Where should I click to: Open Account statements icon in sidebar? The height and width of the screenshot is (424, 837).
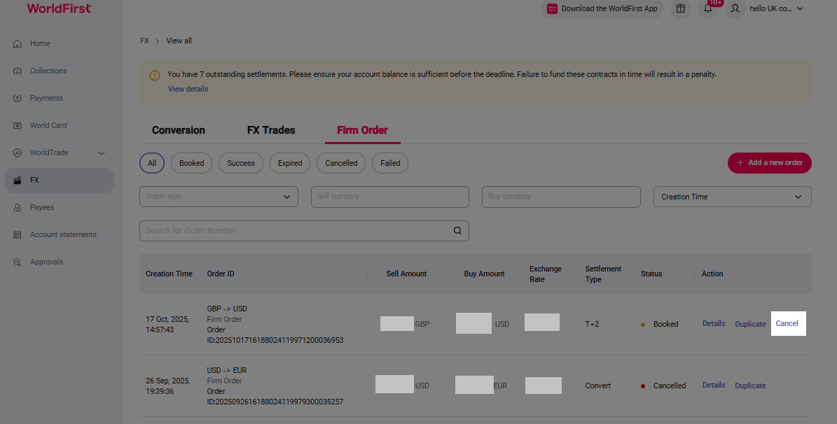[18, 235]
